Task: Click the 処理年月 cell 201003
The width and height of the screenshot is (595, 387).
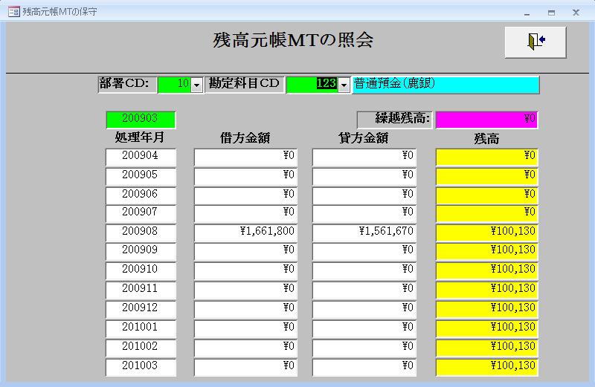Action: coord(141,366)
